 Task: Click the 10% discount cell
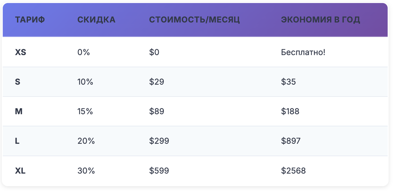point(85,82)
